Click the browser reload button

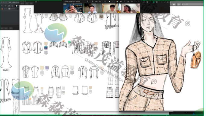(9, 6)
